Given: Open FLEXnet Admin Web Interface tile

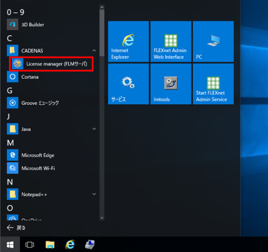Looking at the screenshot, I should [171, 42].
